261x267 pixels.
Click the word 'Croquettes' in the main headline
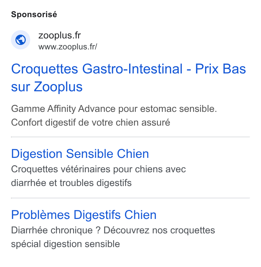(x=45, y=69)
